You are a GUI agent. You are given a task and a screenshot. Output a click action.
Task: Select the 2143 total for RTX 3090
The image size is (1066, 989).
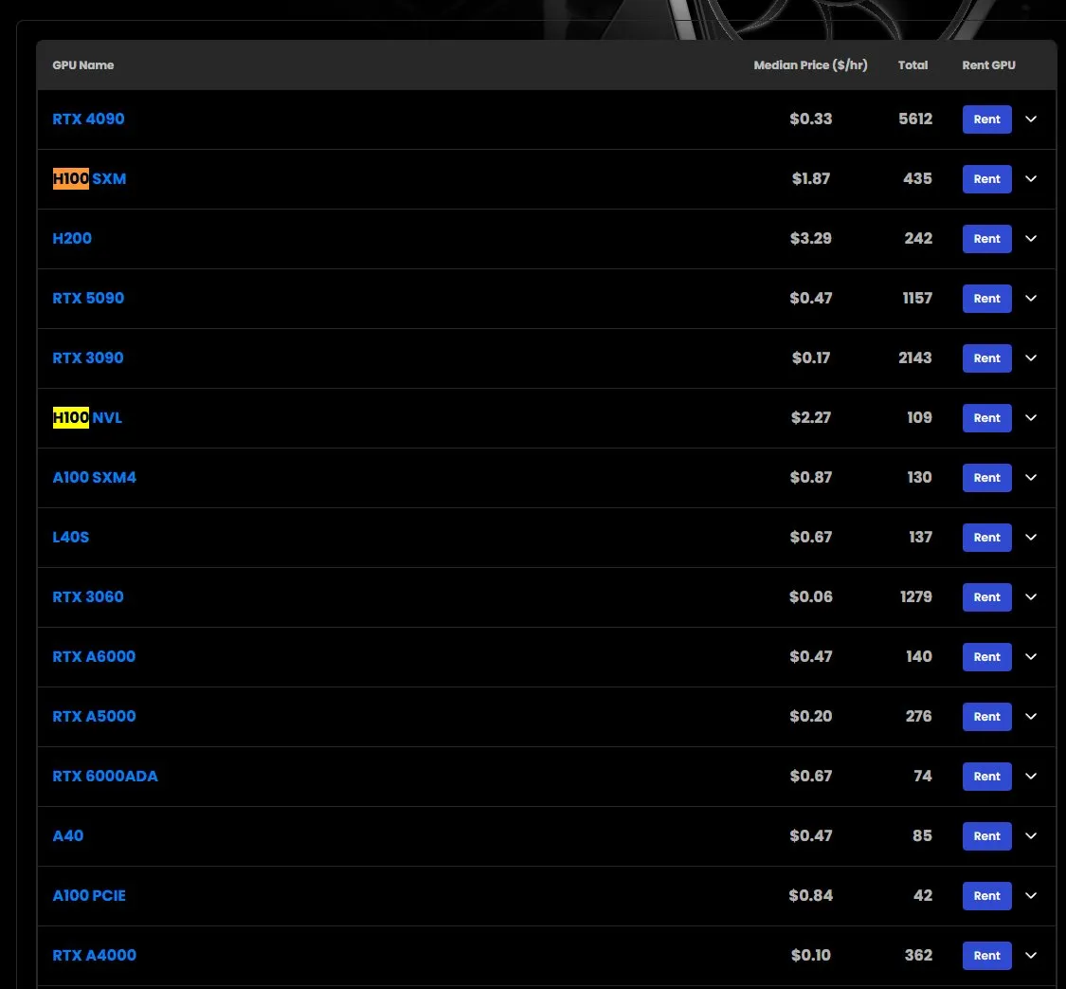pyautogui.click(x=915, y=357)
